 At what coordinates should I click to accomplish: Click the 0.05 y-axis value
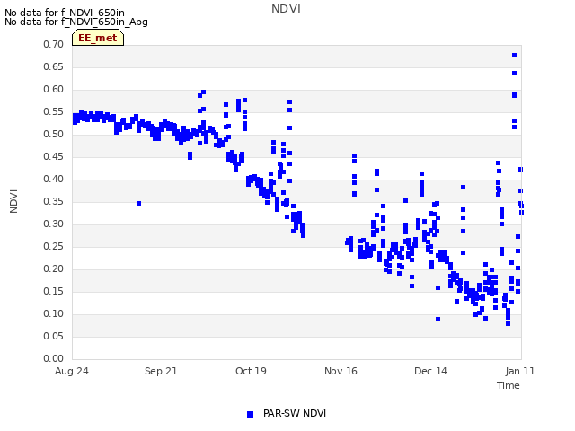(x=54, y=336)
